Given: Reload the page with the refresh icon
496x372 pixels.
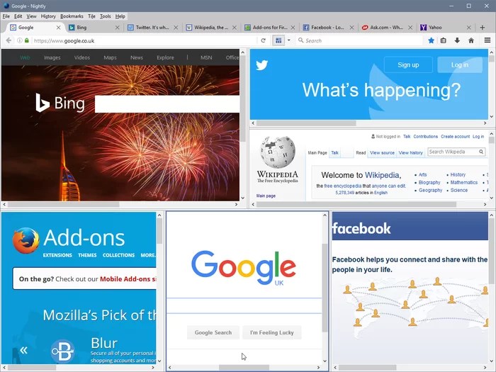Looking at the screenshot, I should click(263, 40).
